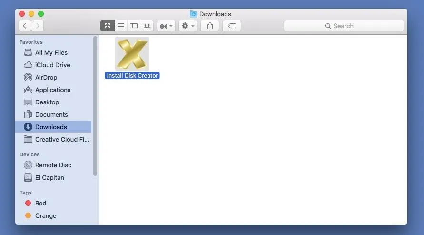Click the El Capitan drive icon
Image resolution: width=424 pixels, height=235 pixels.
(x=28, y=177)
